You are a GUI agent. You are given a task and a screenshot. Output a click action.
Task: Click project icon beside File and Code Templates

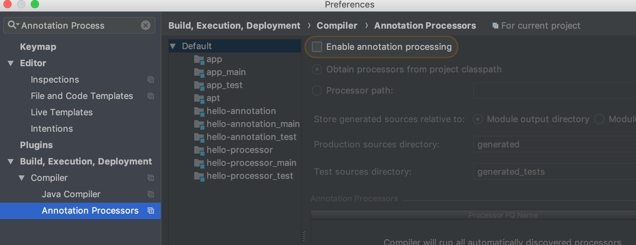coord(151,96)
